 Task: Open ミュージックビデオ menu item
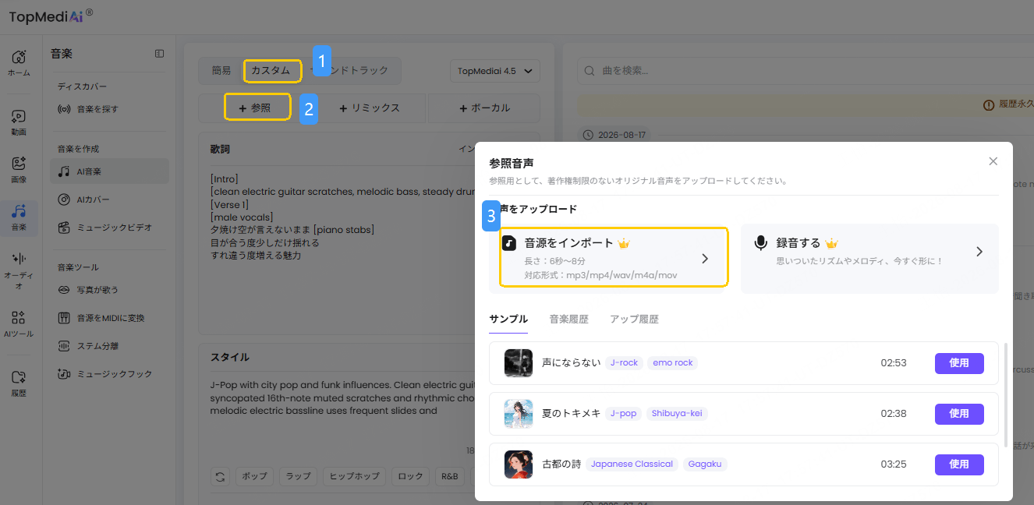109,228
